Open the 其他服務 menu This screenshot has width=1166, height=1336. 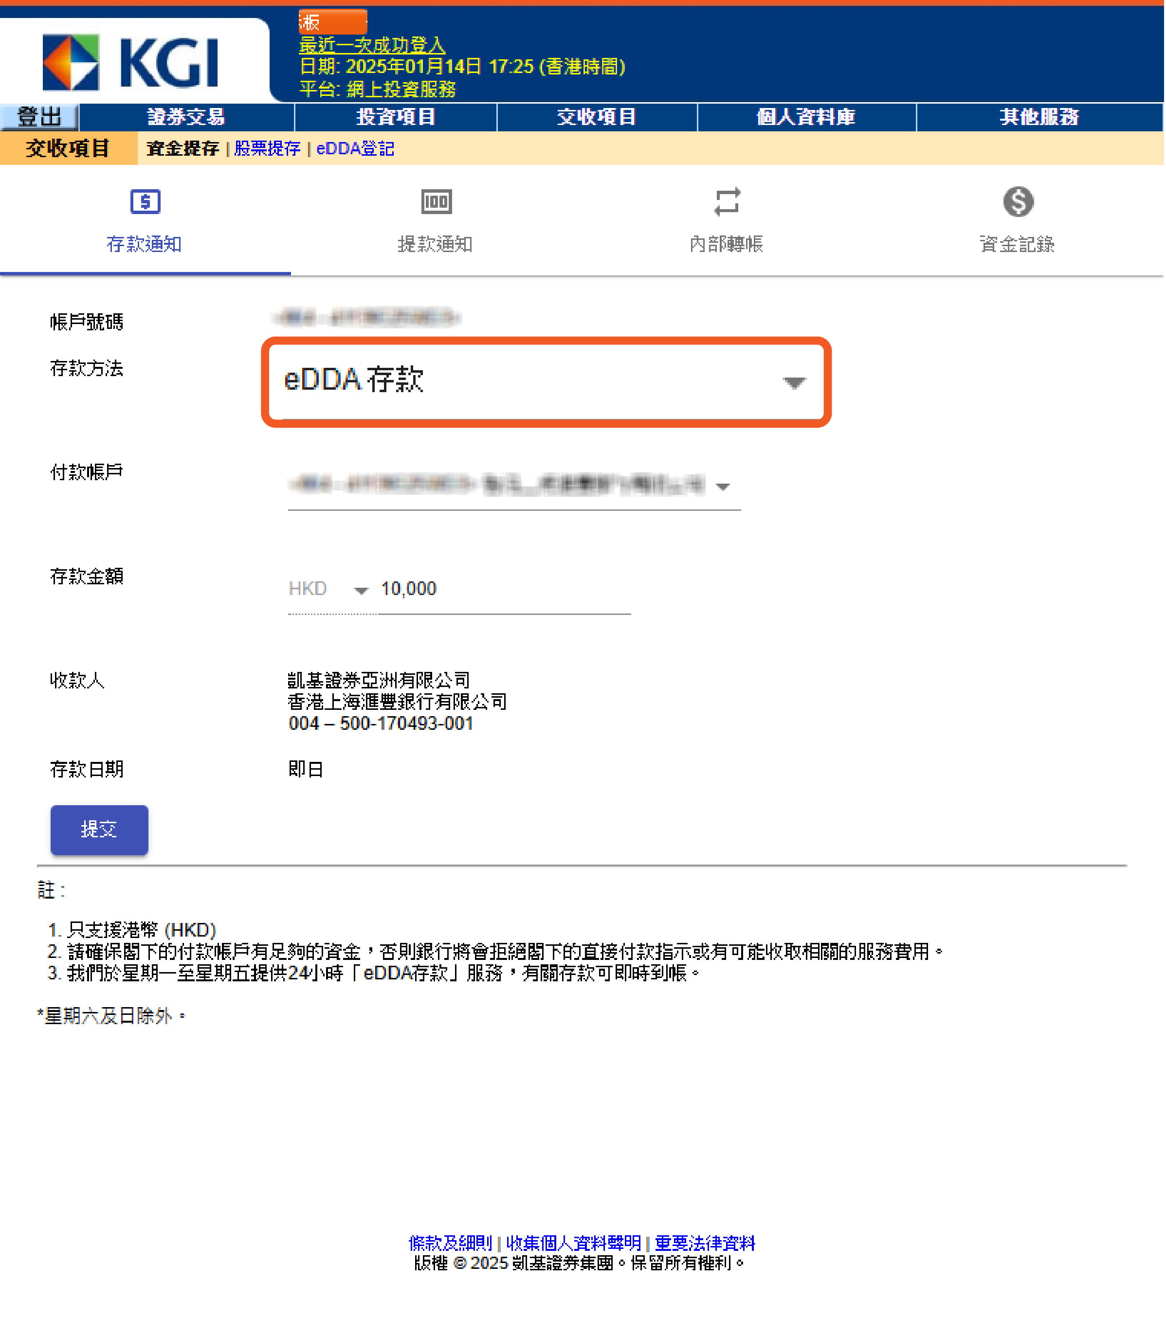pyautogui.click(x=1040, y=117)
